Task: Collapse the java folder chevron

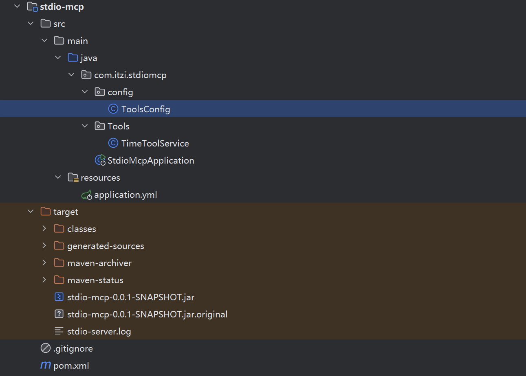Action: (57, 58)
